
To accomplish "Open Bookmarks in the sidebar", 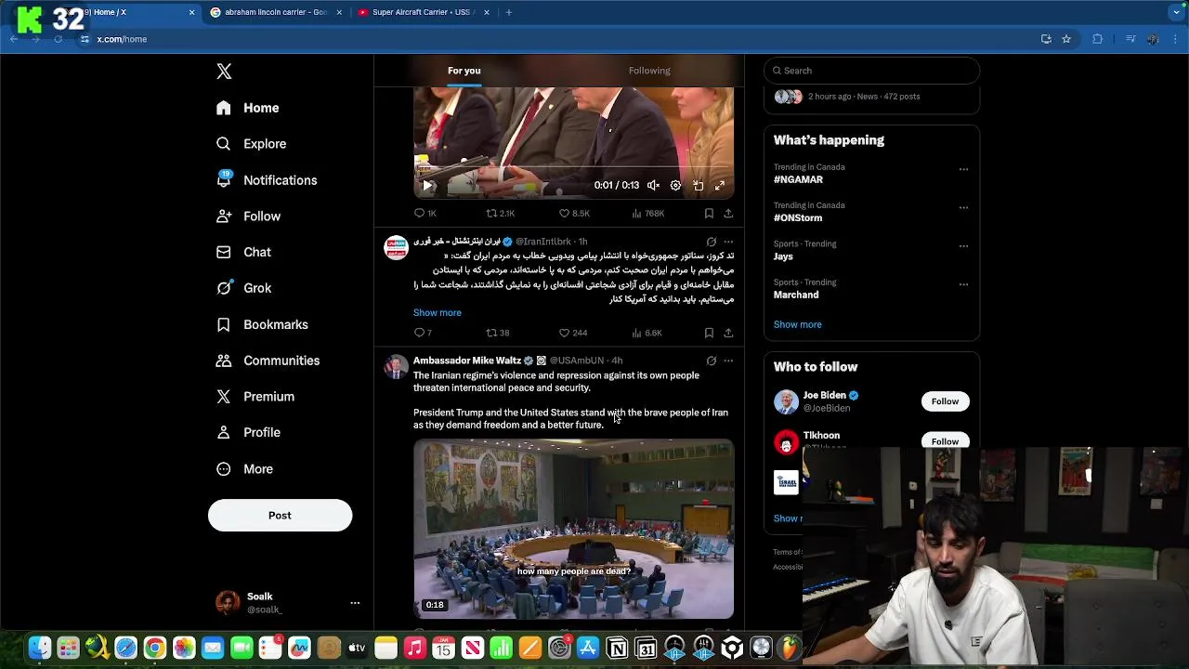I will click(262, 324).
